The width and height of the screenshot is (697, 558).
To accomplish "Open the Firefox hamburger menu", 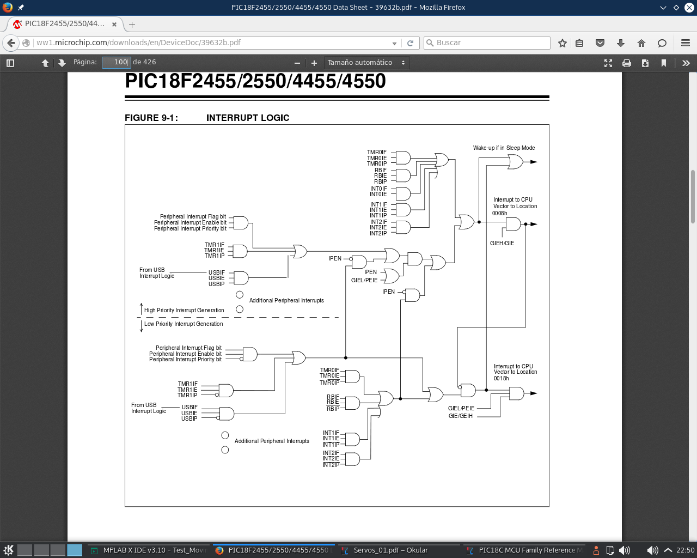I will coord(686,43).
